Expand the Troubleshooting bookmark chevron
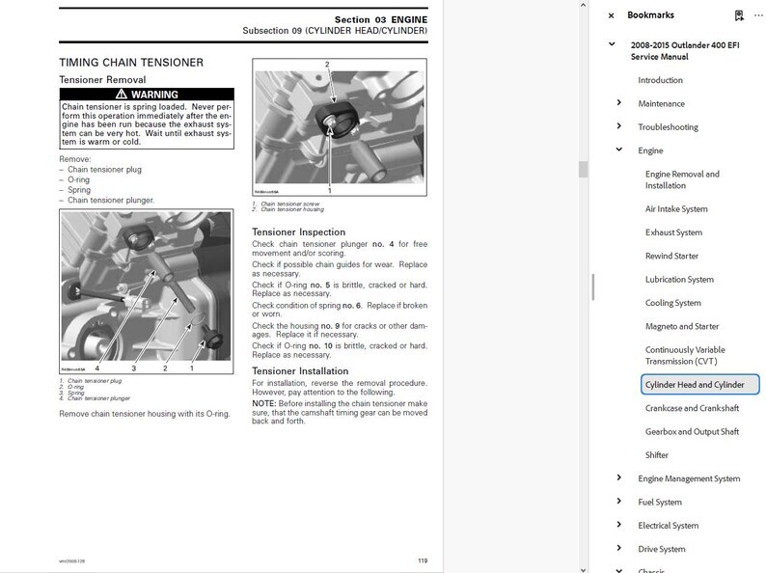The image size is (766, 573). 618,126
